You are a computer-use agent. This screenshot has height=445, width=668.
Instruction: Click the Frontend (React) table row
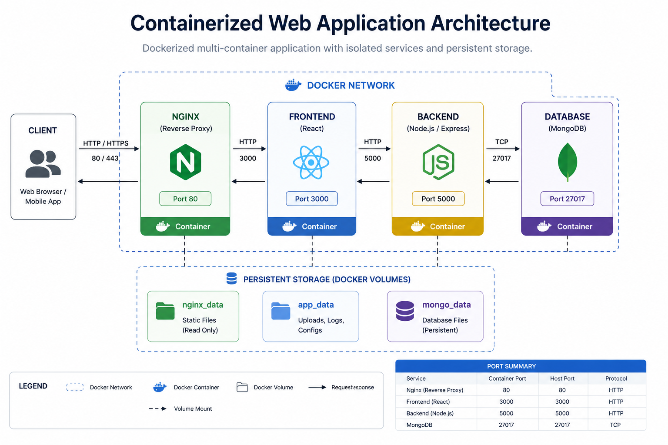521,402
